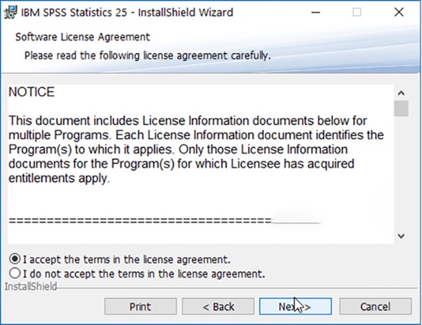Click the license scrollbar up arrow
422x325 pixels.
coord(401,93)
